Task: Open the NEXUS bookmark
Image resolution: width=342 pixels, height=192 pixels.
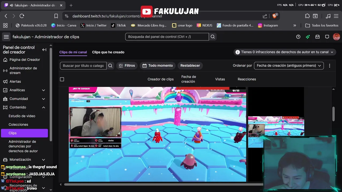Action: (x=205, y=25)
